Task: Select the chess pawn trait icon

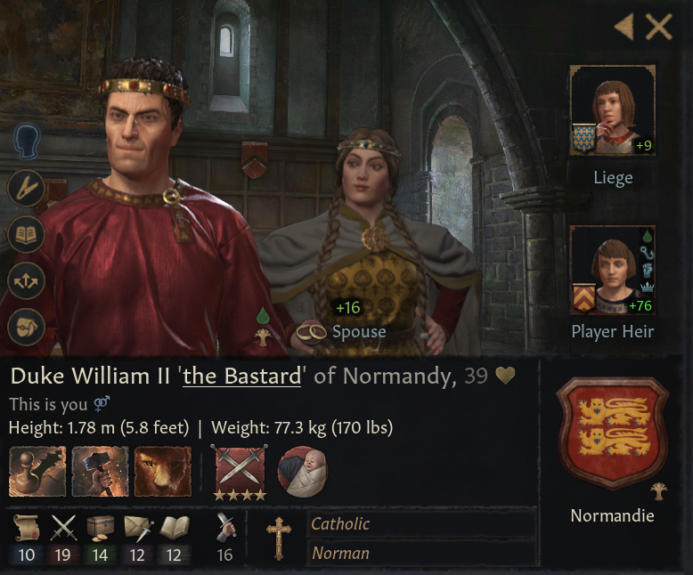Action: [x=37, y=471]
